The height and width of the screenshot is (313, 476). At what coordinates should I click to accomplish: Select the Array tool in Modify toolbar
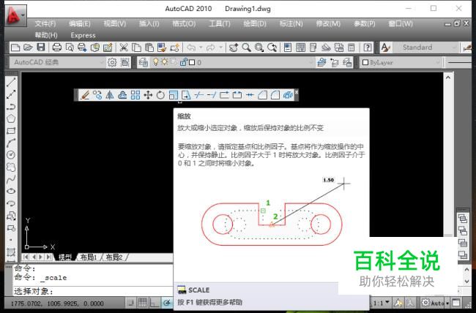(x=135, y=95)
